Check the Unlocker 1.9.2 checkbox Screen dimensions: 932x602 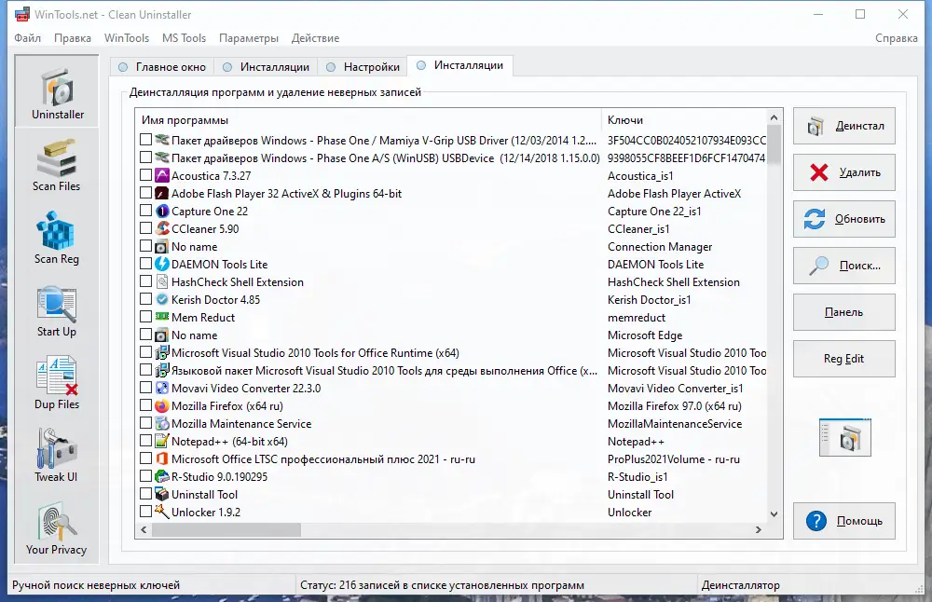145,512
